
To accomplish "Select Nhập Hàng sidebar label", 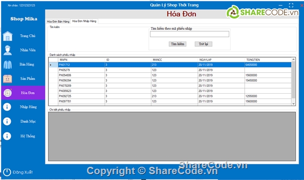I will pos(28,107).
